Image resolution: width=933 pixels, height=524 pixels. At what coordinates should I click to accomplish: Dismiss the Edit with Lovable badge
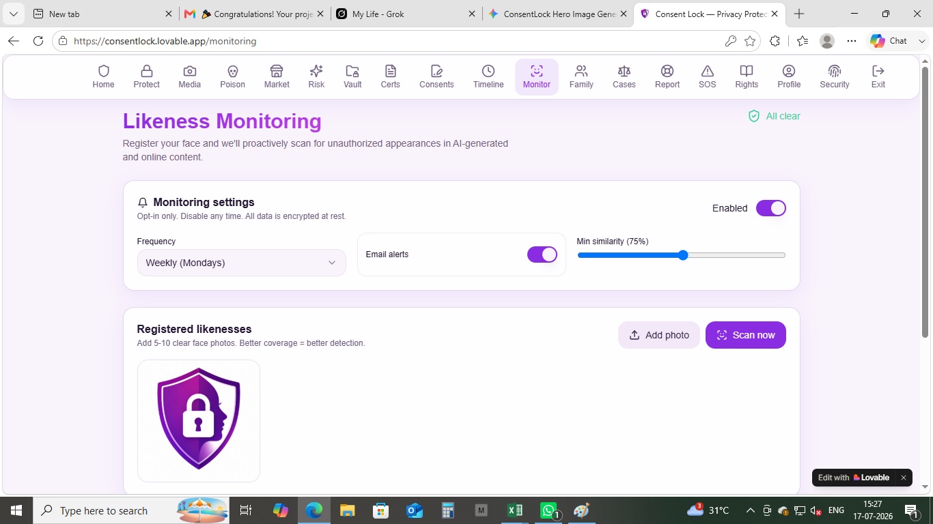coord(903,478)
